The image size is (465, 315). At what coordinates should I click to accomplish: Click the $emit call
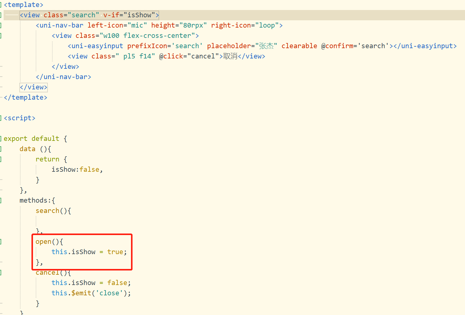pos(81,293)
